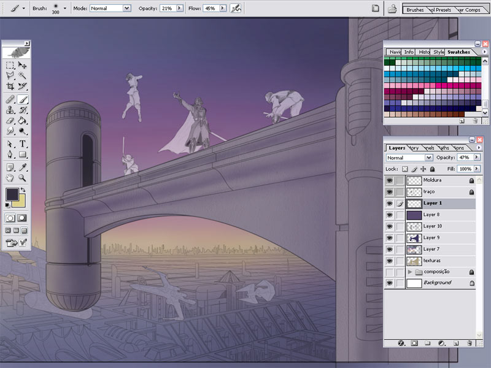491x368 pixels.
Task: Click the foreground color swatch
Action: pyautogui.click(x=12, y=194)
